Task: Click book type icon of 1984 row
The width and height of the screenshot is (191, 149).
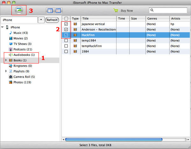Action: pyautogui.click(x=75, y=51)
